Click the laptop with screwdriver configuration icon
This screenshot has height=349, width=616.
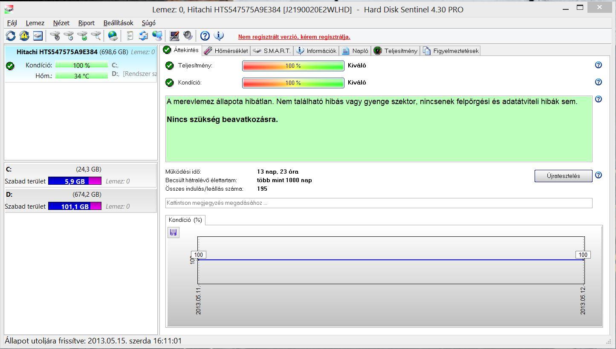click(x=174, y=36)
